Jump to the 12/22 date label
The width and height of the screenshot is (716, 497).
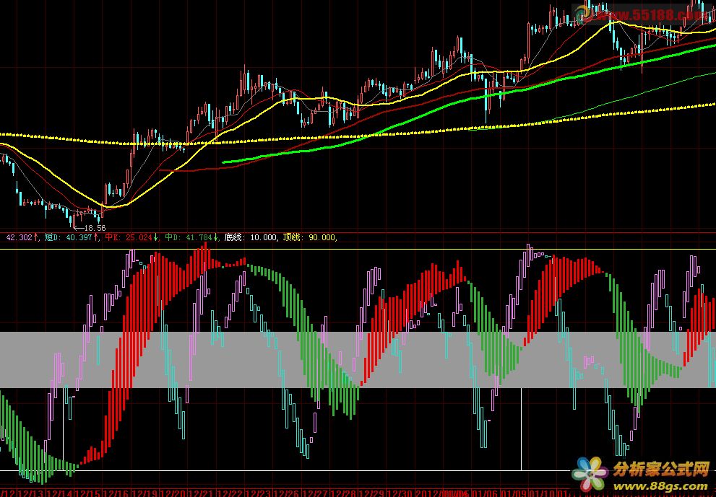click(x=230, y=493)
